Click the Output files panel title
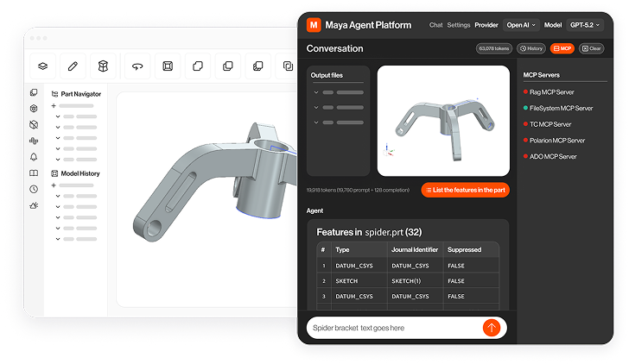The height and width of the screenshot is (364, 629). [327, 75]
